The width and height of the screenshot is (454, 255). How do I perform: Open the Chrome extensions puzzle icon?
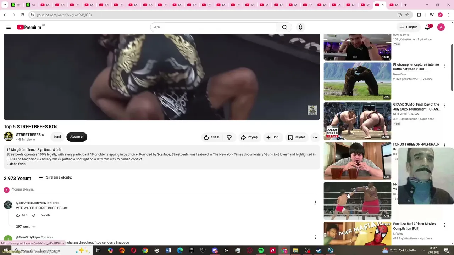point(419,15)
